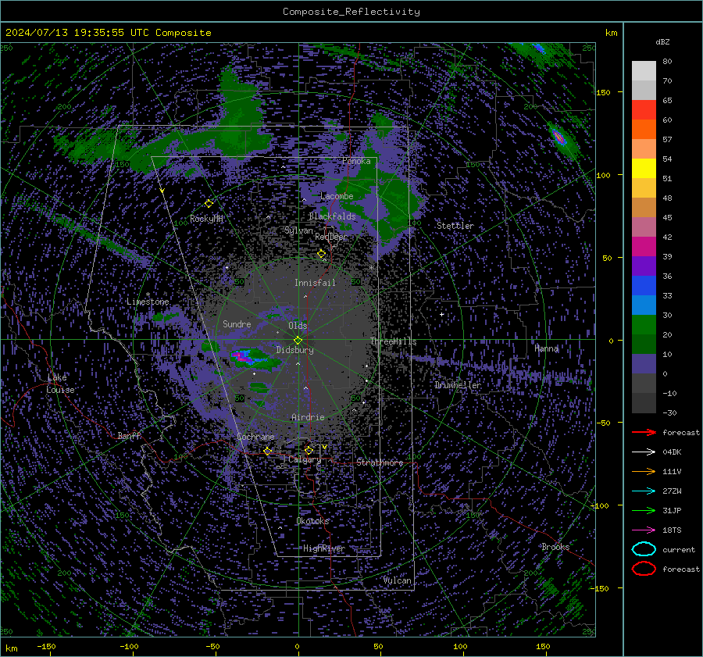The height and width of the screenshot is (657, 703).
Task: Click the Innisfail city label
Action: (315, 283)
